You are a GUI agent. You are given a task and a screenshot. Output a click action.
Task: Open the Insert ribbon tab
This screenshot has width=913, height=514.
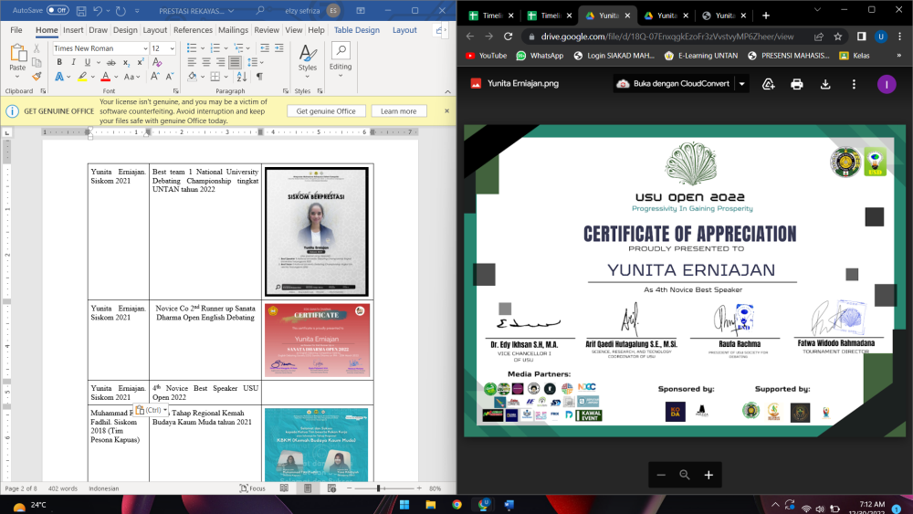[73, 30]
